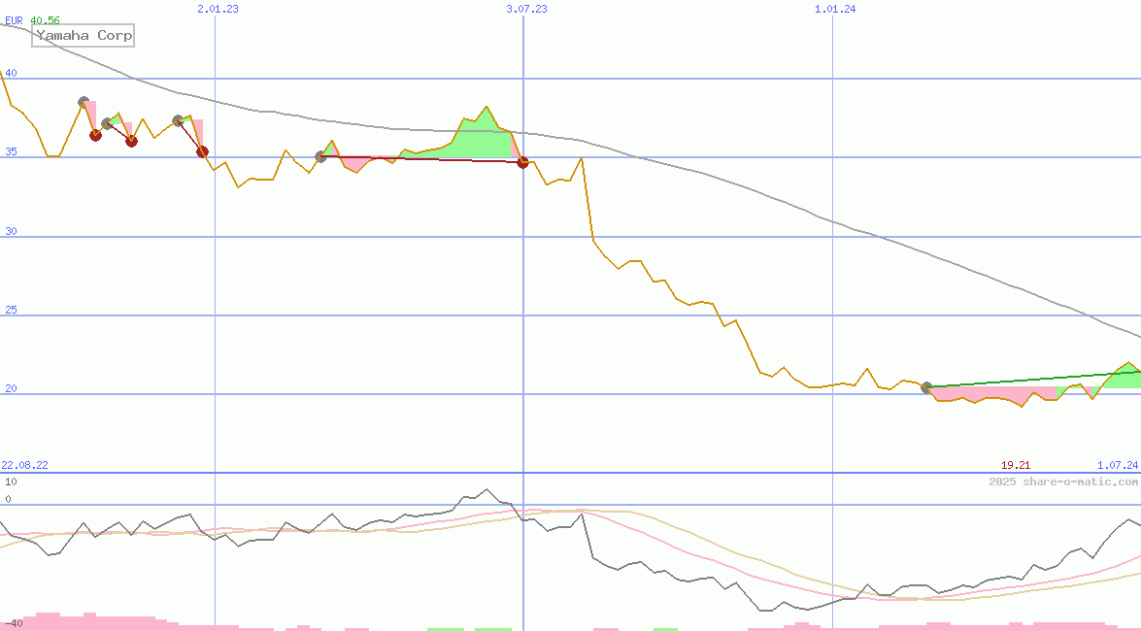The height and width of the screenshot is (631, 1141).
Task: Click the 1.01.24 date label
Action: 835,9
